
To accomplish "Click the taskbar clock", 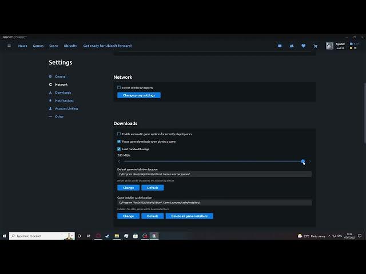I will pyautogui.click(x=349, y=236).
